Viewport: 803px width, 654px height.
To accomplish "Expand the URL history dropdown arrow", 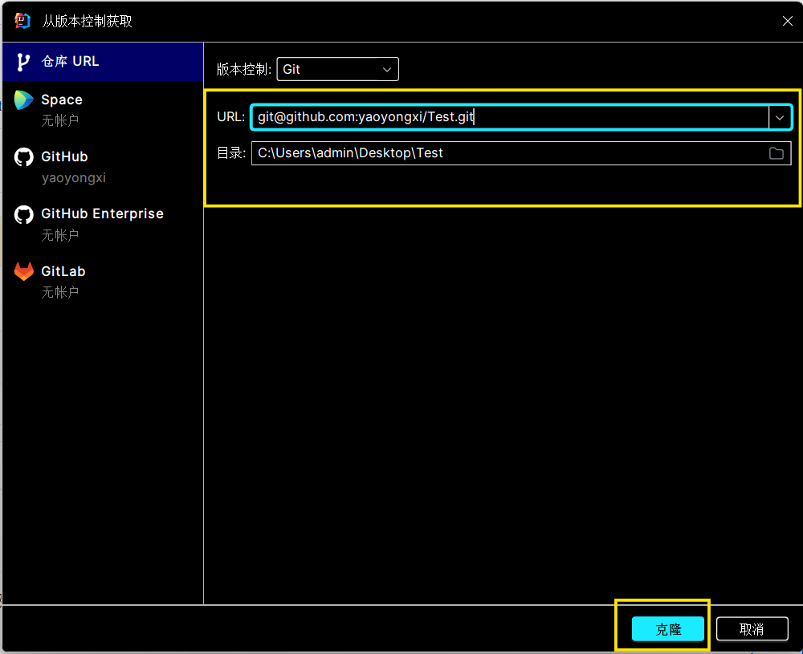I will point(780,117).
